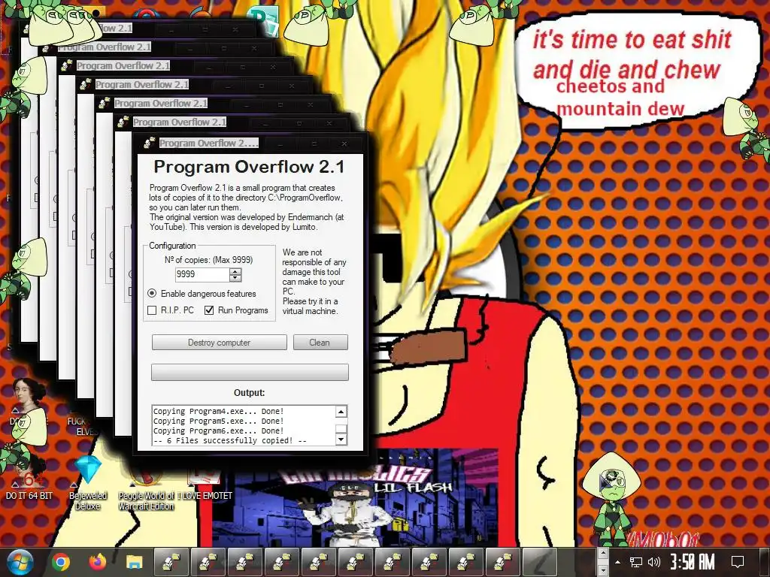Click 'Copying Program4.exe... Done!' output line
The image size is (770, 577).
pyautogui.click(x=219, y=411)
